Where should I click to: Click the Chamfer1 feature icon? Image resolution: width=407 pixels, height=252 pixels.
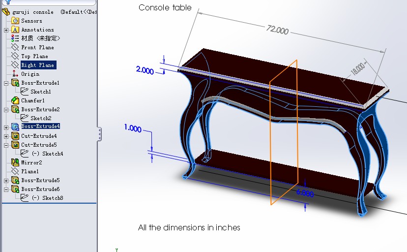coord(15,100)
